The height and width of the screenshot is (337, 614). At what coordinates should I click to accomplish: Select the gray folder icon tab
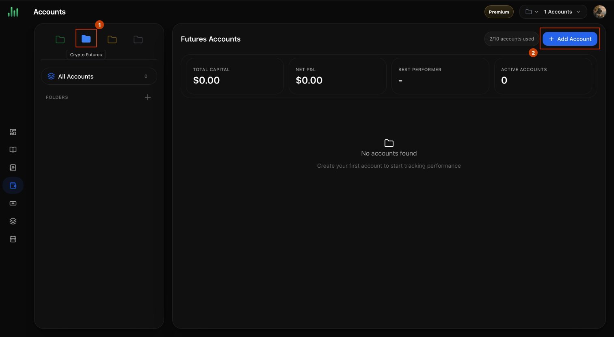pyautogui.click(x=138, y=39)
